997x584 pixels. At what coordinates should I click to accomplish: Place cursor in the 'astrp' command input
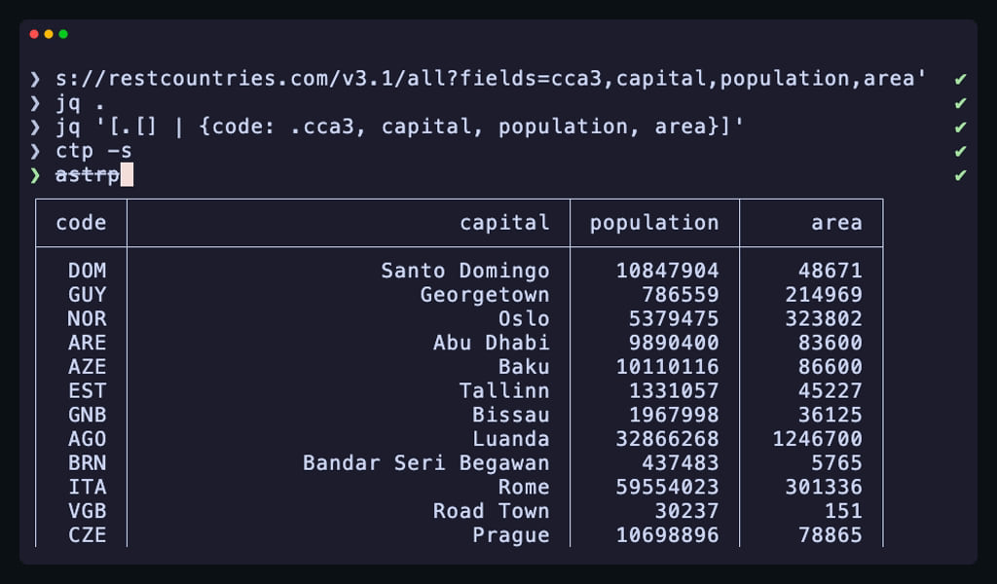[88, 175]
